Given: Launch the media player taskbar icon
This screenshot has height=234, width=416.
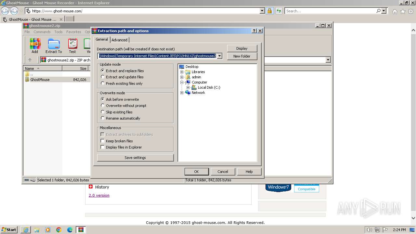Looking at the screenshot, I should tap(48, 230).
